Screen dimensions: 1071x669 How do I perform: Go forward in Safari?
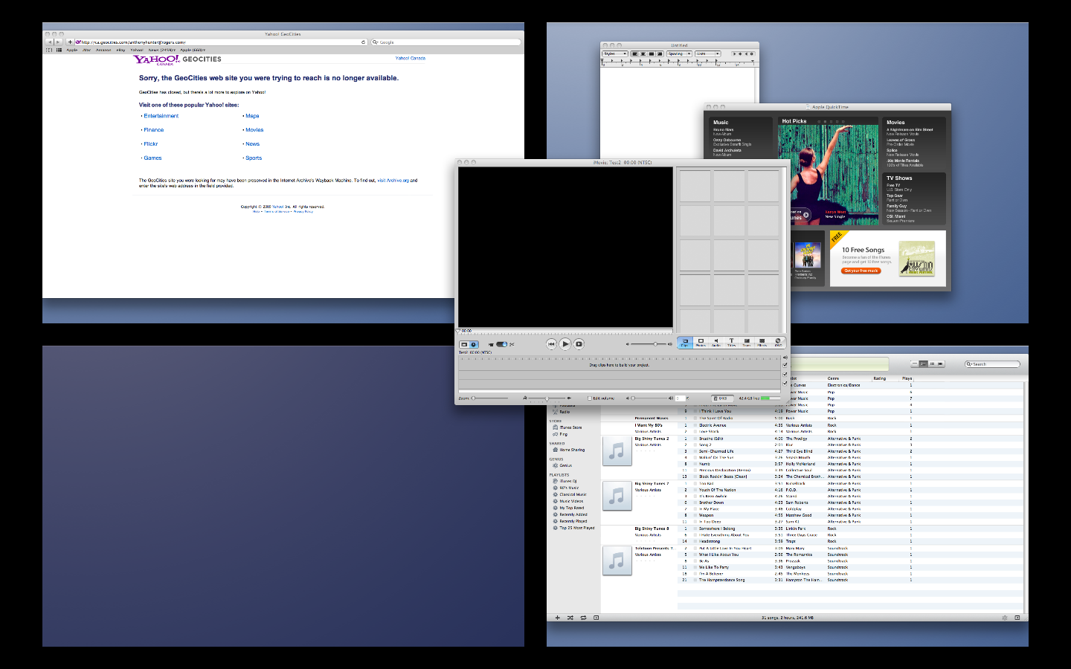point(58,42)
